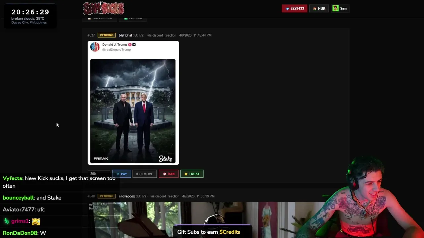
Task: Click the black square badge beside verified icon
Action: (134, 44)
